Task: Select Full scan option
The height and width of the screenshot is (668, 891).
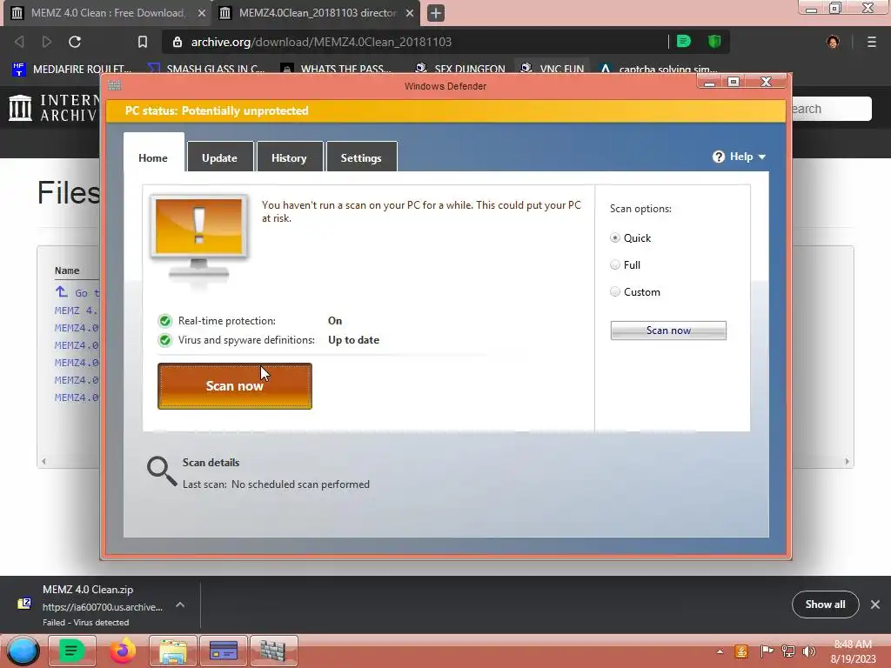Action: (x=615, y=264)
